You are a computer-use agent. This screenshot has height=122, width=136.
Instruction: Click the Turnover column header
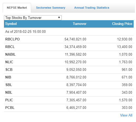click(80, 24)
